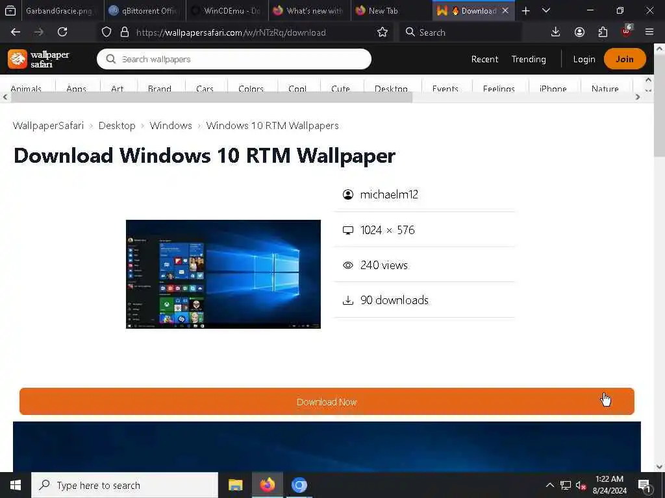665x498 pixels.
Task: Open the extensions puzzle icon
Action: 603,32
